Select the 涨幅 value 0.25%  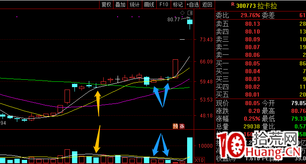pyautogui.click(x=252, y=119)
